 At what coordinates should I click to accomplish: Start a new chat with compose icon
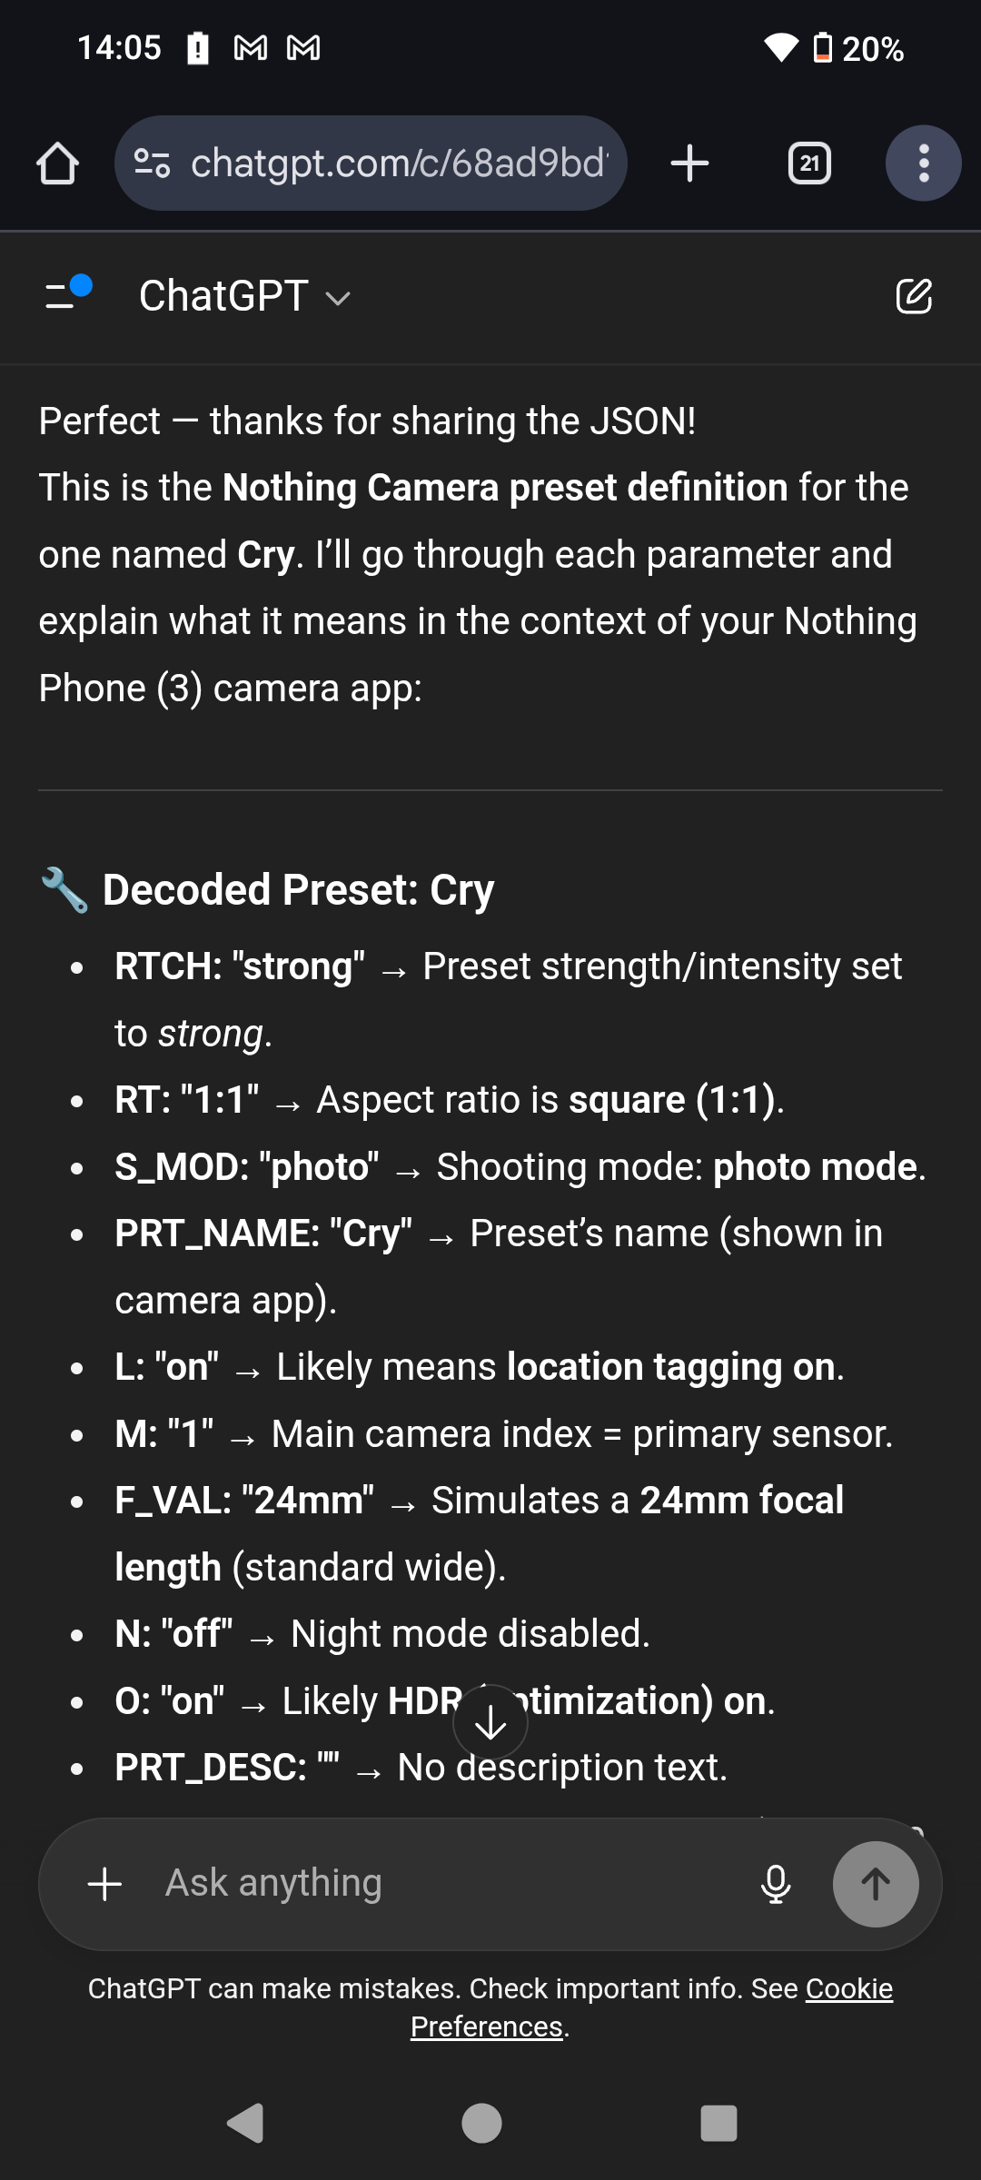[x=913, y=296]
